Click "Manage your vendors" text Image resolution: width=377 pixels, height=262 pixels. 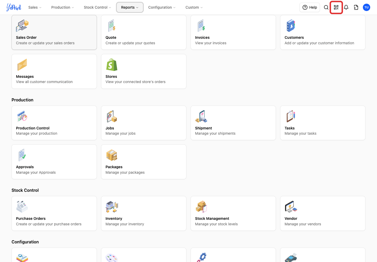pyautogui.click(x=303, y=224)
